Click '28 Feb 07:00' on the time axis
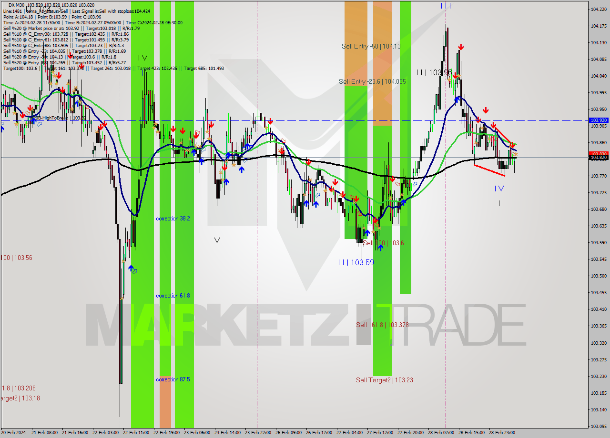 (x=441, y=433)
